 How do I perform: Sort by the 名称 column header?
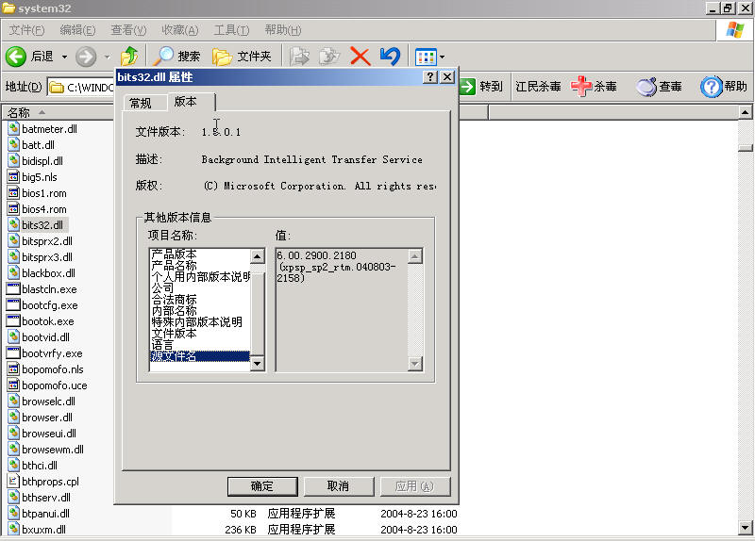pyautogui.click(x=58, y=112)
